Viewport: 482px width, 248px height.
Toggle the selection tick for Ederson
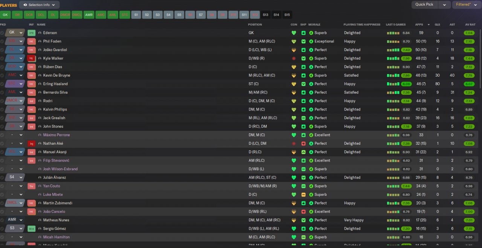click(x=2, y=33)
